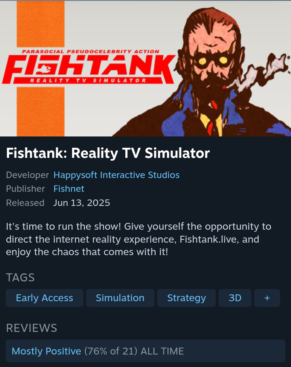Click the Jun 13, 2025 release date
Image resolution: width=291 pixels, height=367 pixels.
82,203
